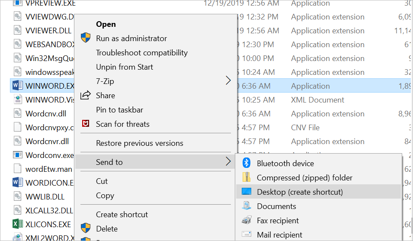The width and height of the screenshot is (413, 241).
Task: Expand the 7-Zip submenu arrow
Action: pyautogui.click(x=228, y=81)
